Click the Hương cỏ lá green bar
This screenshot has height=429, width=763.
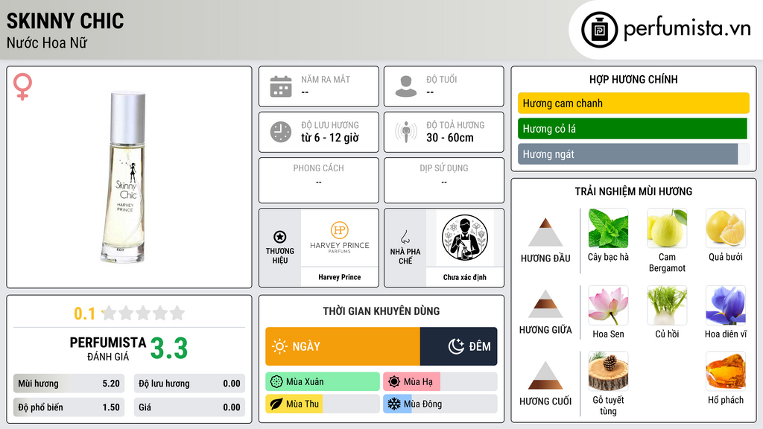click(x=633, y=128)
